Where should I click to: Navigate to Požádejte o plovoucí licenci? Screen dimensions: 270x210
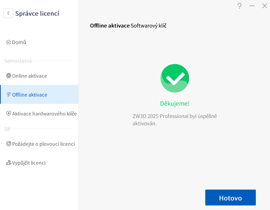click(43, 144)
